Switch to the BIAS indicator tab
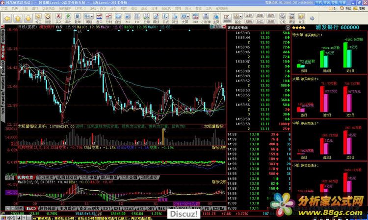The image size is (368, 220). tap(129, 208)
